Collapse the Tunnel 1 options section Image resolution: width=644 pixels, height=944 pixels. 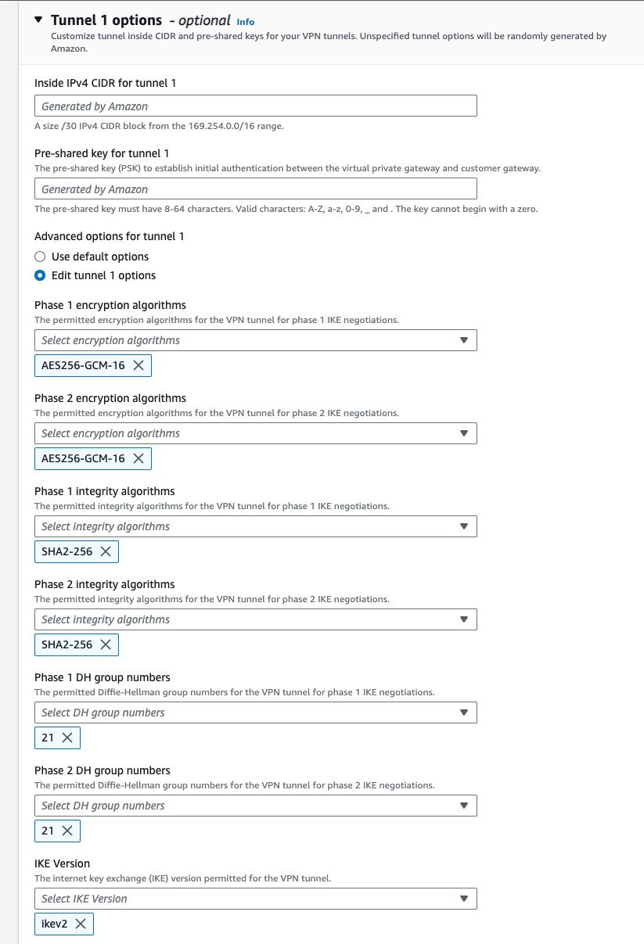39,20
